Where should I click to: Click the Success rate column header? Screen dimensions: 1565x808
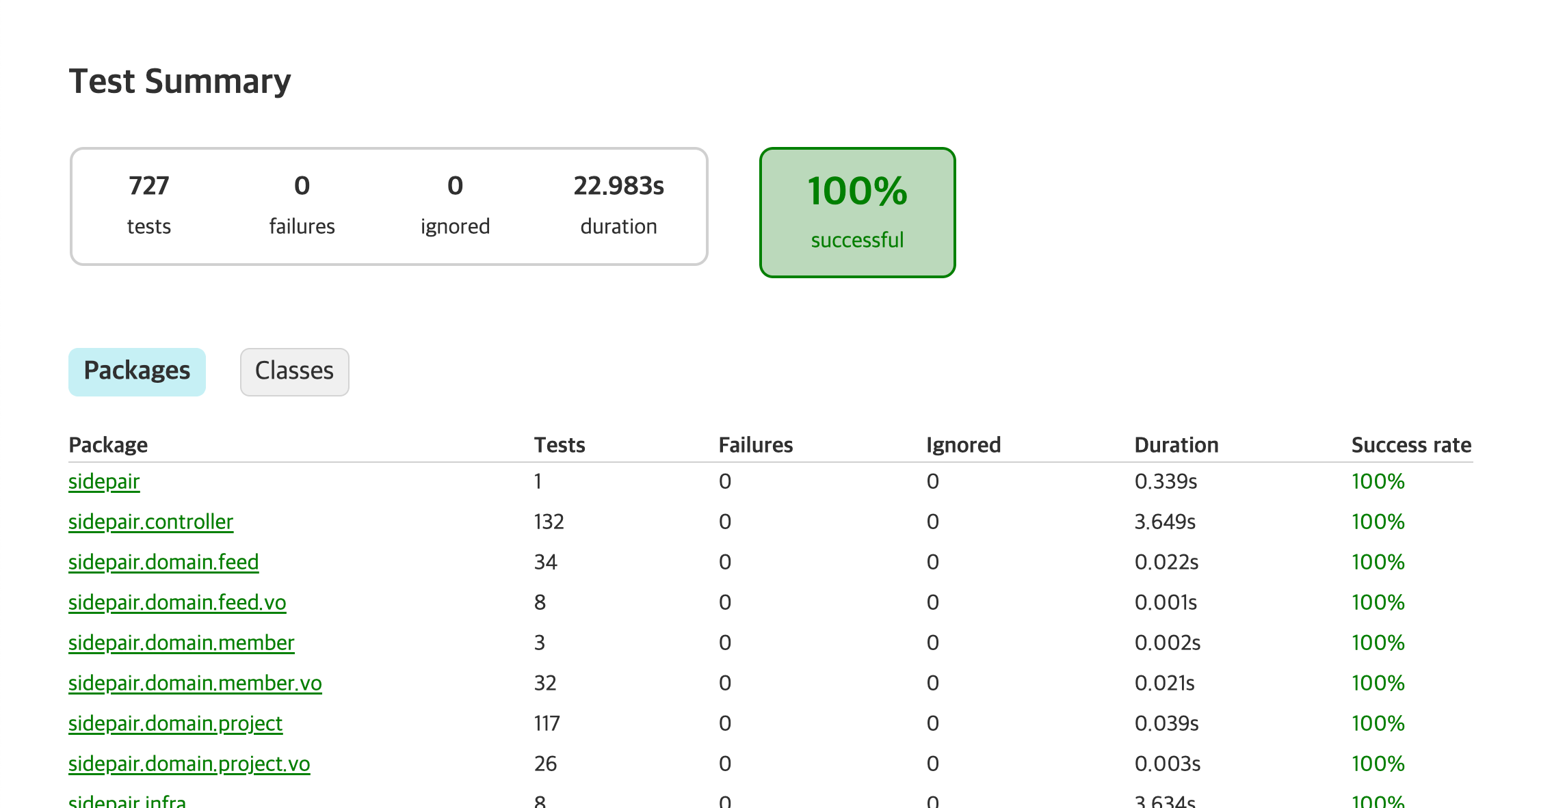point(1411,445)
